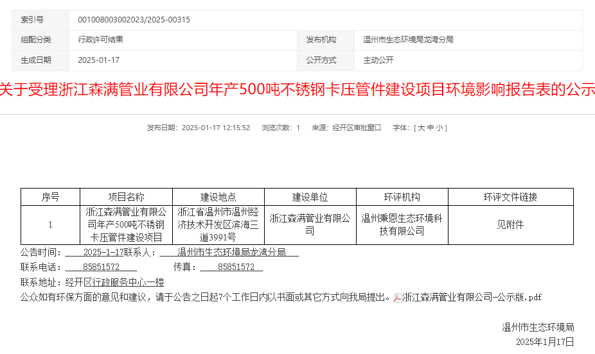Click the red announcement title heading
The height and width of the screenshot is (354, 595).
[297, 90]
